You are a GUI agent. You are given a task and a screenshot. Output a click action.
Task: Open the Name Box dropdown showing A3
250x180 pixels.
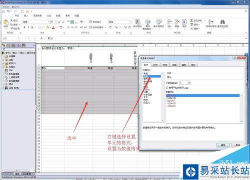18,38
